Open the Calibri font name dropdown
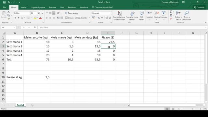The width and height of the screenshot is (208, 117). point(29,13)
